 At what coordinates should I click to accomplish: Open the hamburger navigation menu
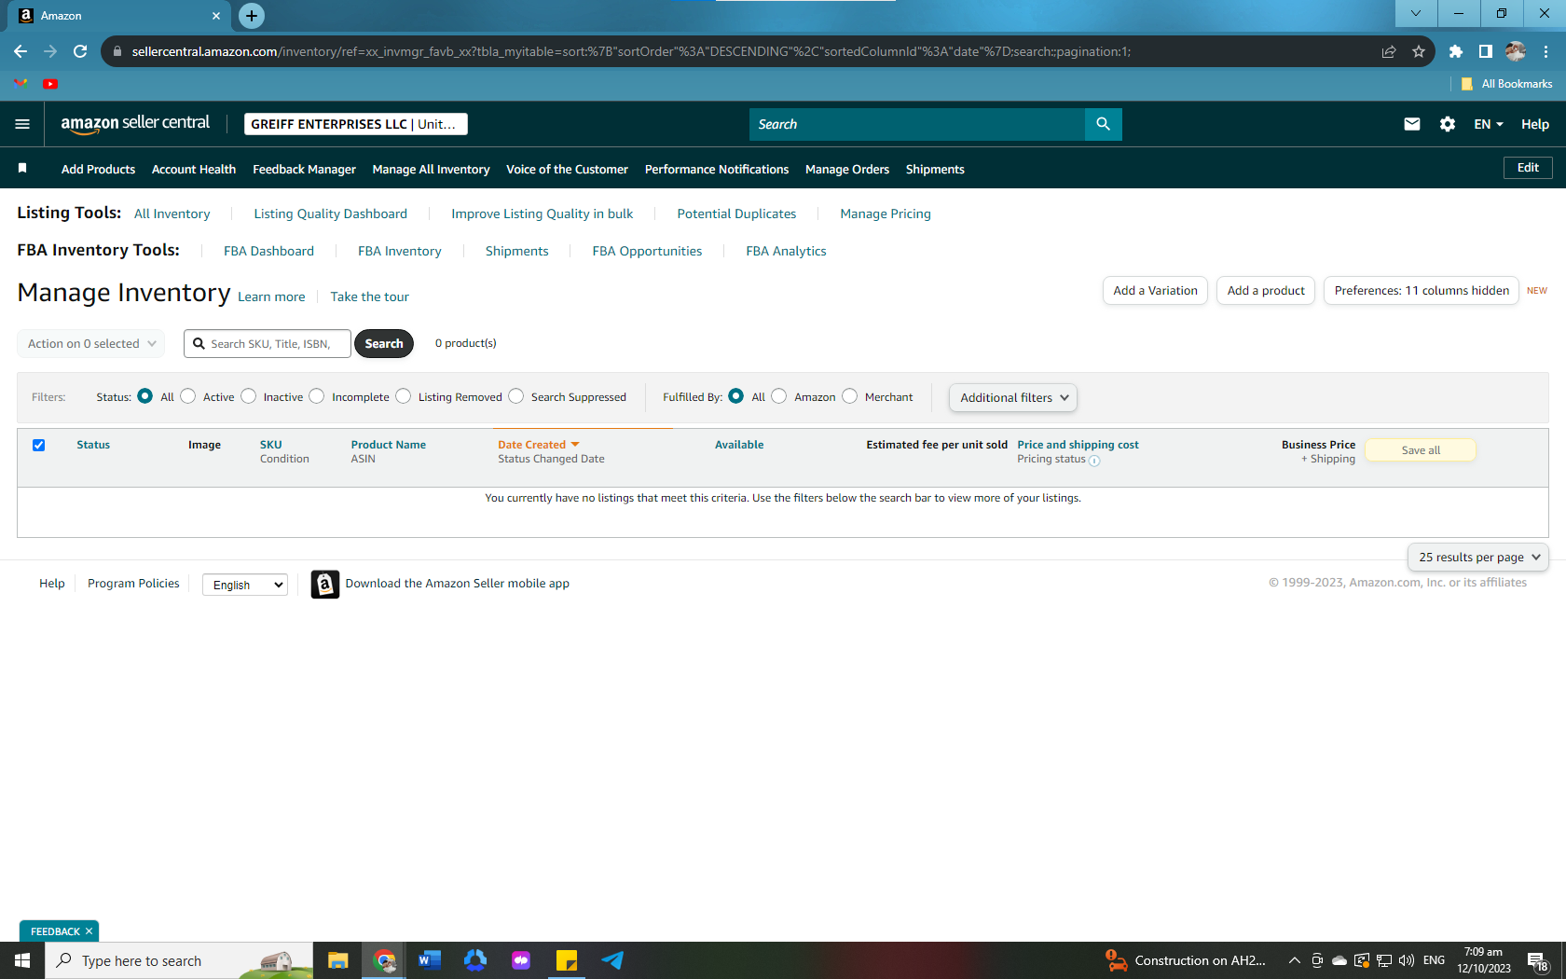pyautogui.click(x=22, y=124)
